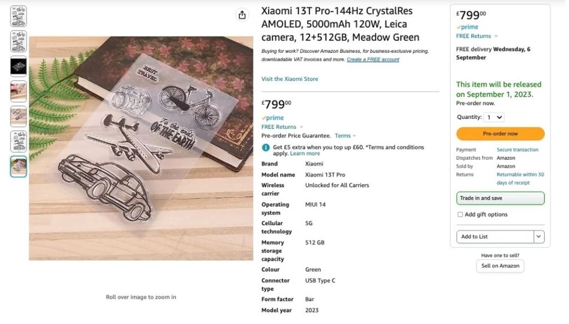Image resolution: width=569 pixels, height=324 pixels.
Task: Click the main product image to zoom
Action: (x=141, y=148)
